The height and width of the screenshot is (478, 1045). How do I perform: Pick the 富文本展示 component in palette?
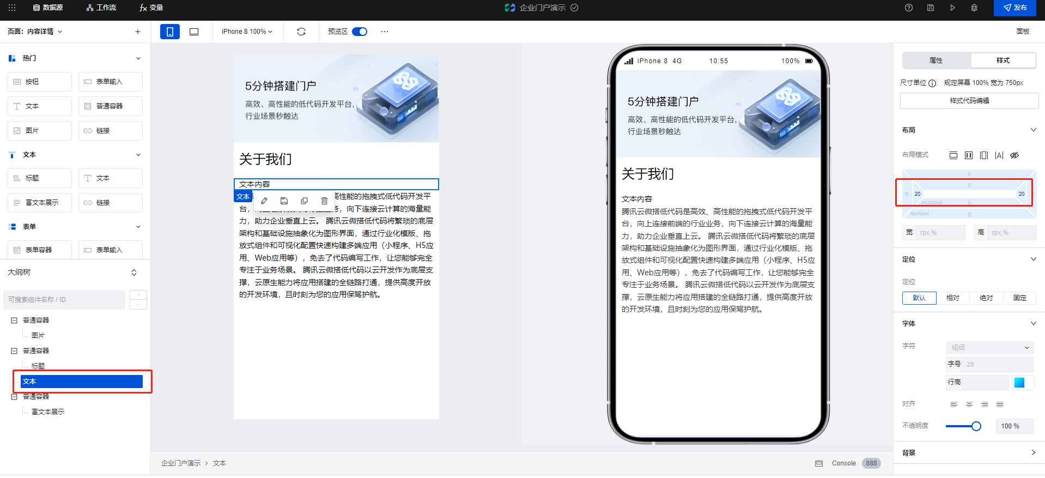click(x=40, y=203)
